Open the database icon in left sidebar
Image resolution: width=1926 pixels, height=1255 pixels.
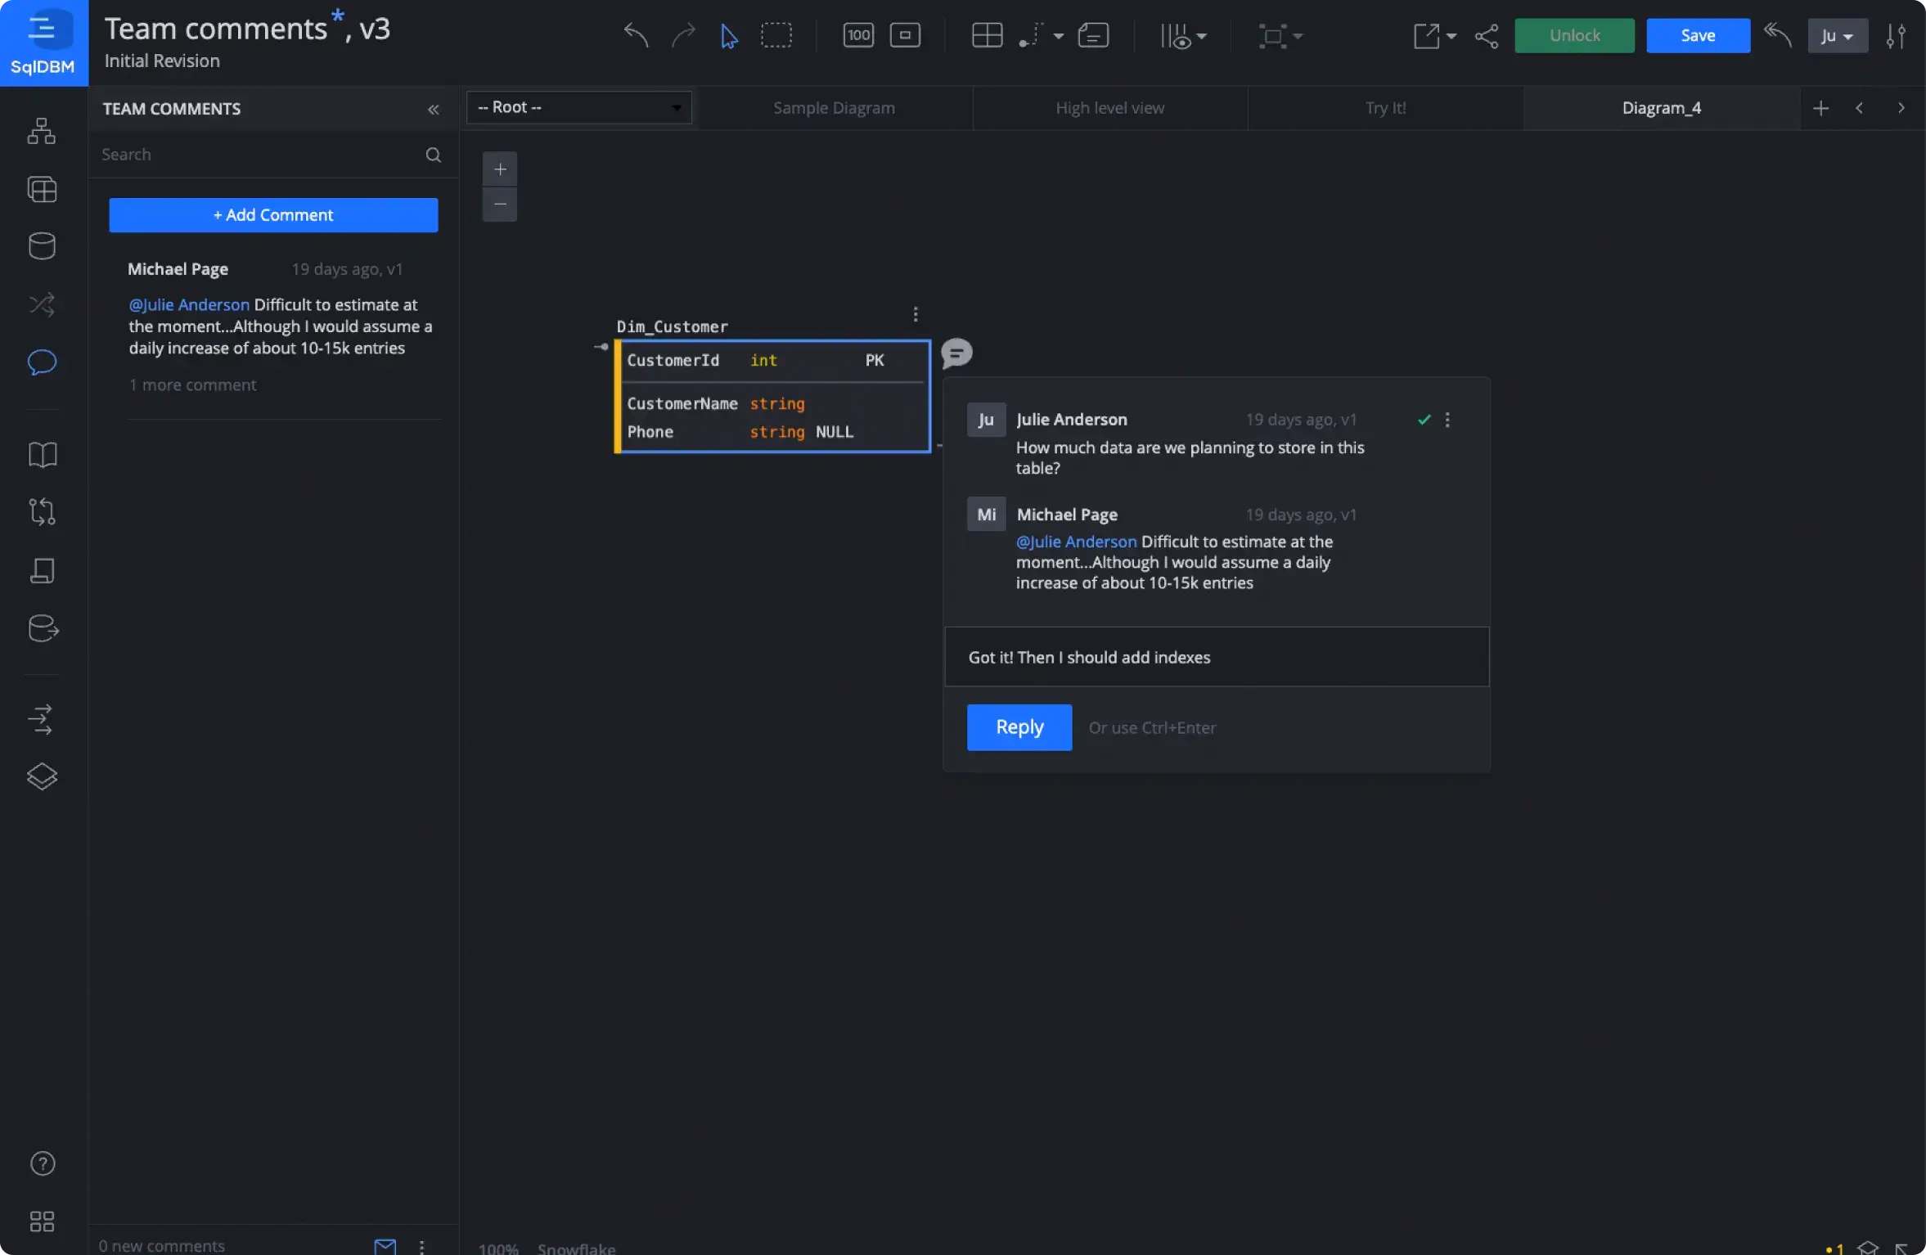tap(42, 245)
